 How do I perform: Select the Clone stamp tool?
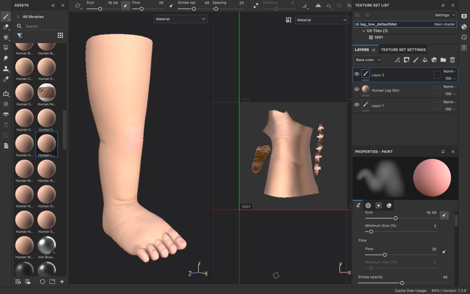[6, 69]
